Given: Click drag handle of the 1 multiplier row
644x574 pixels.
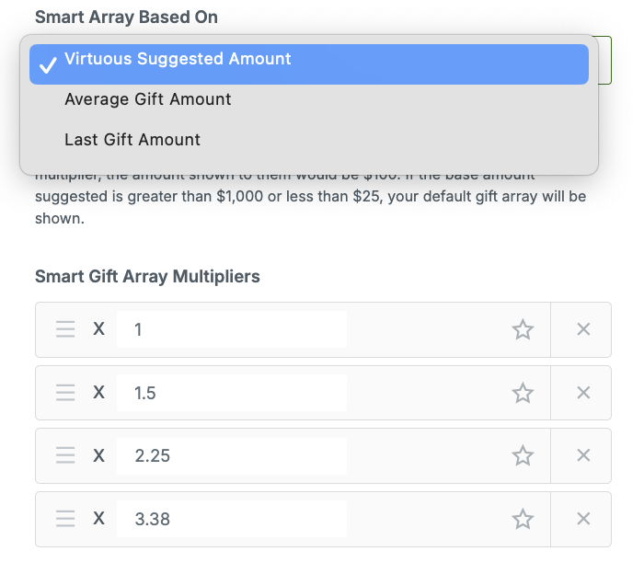Looking at the screenshot, I should (65, 329).
